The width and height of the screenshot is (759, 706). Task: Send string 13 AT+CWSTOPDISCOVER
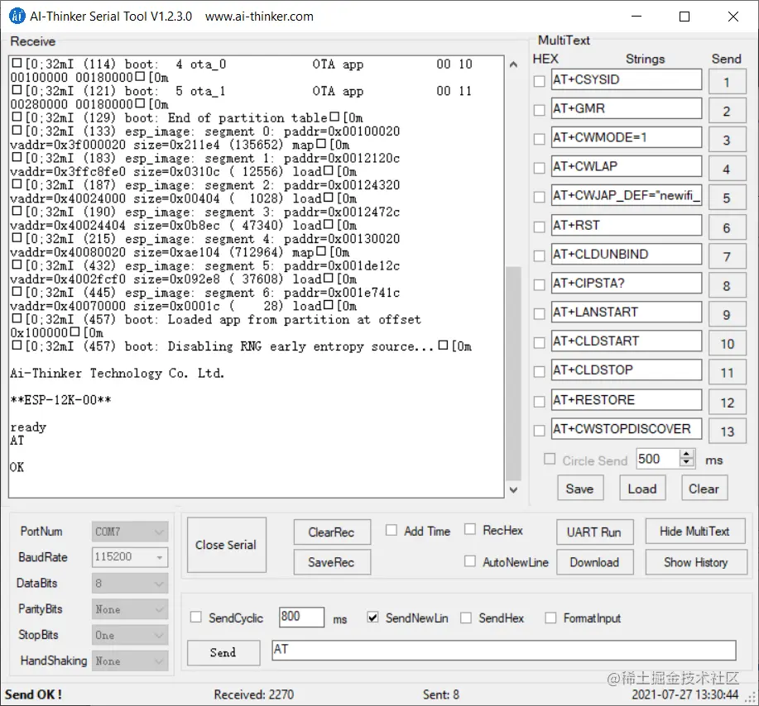coord(727,432)
